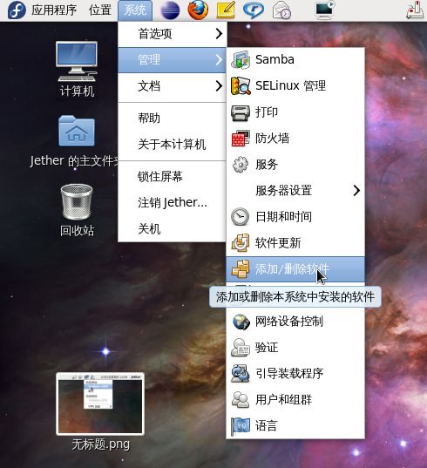
Task: Open the sticky notes panel icon
Action: coord(226,10)
